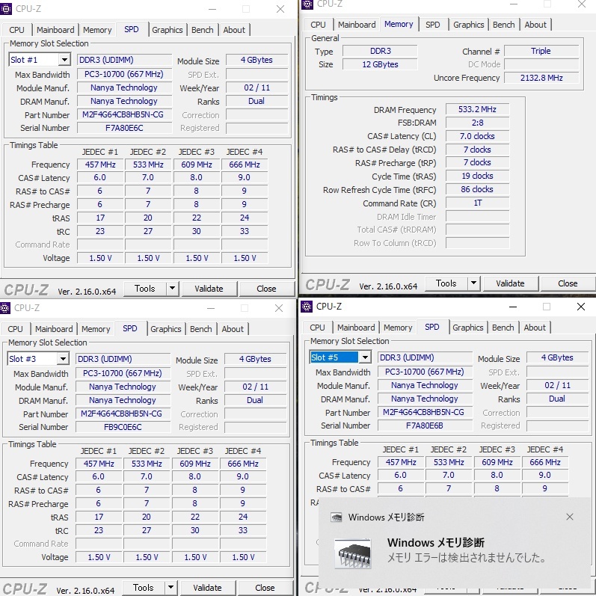Click CPU-Z app icon in Slot #1 window title
596x596 pixels.
coord(6,9)
